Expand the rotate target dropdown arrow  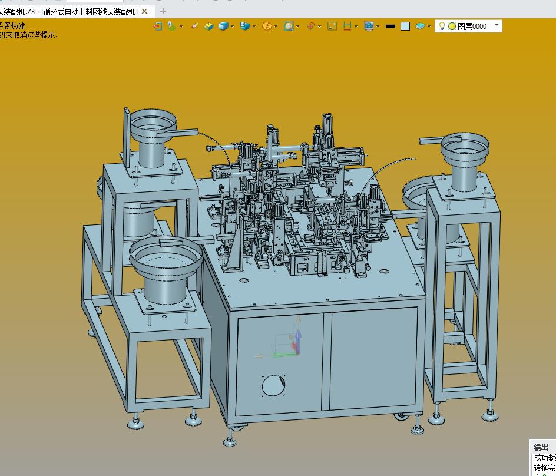click(319, 27)
